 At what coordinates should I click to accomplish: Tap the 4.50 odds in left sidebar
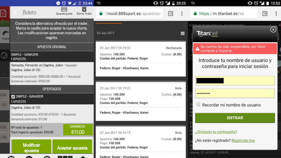coord(3,127)
